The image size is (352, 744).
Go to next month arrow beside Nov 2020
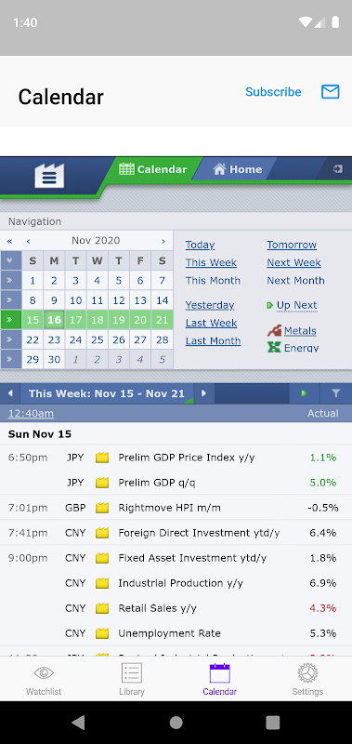click(163, 241)
